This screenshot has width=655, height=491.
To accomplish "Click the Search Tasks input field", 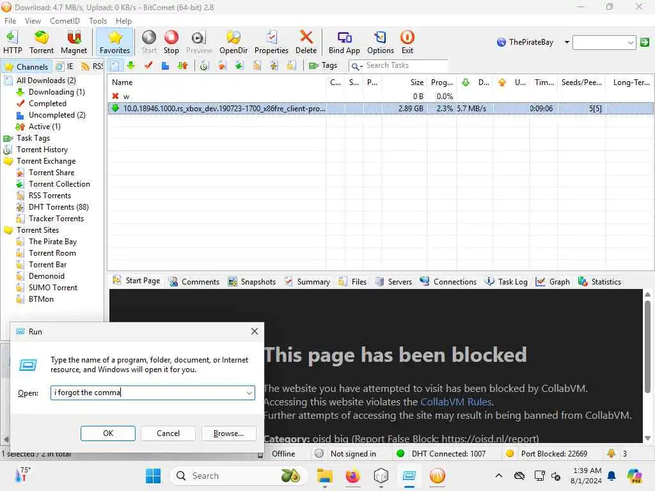I will tap(405, 66).
